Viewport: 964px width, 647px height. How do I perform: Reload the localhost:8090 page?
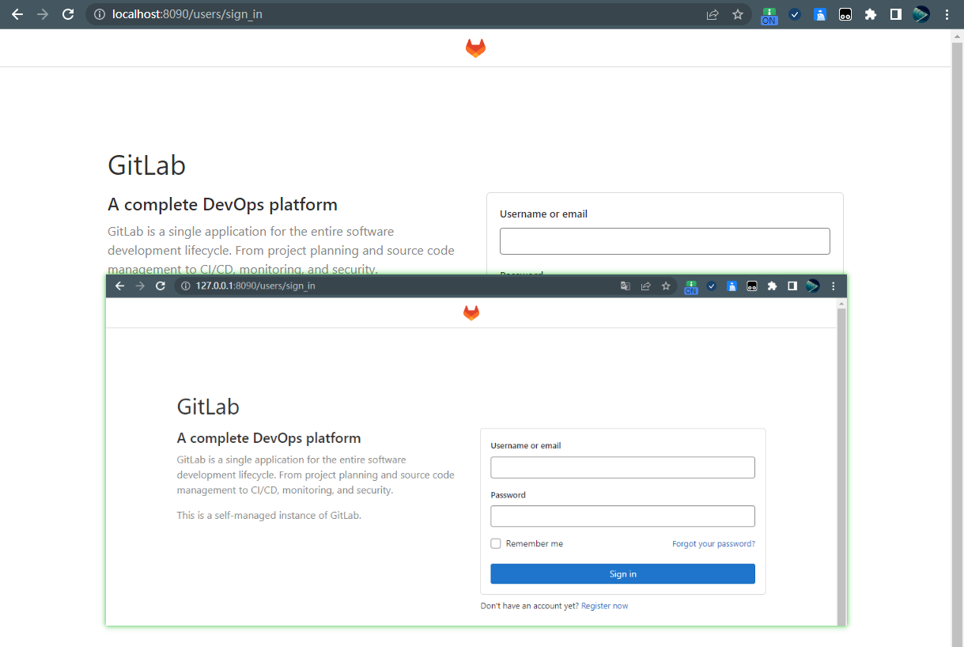(68, 14)
